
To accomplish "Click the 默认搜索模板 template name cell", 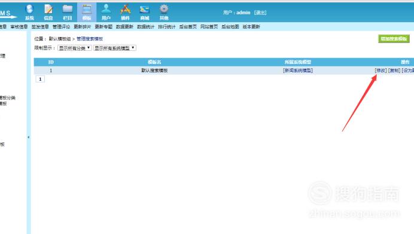I will tap(154, 71).
